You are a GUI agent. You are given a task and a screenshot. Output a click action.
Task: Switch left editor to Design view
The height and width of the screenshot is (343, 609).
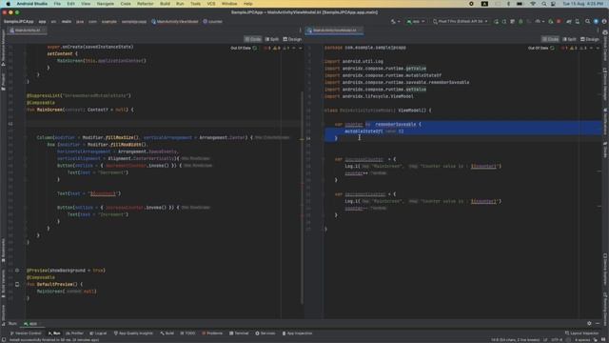tap(292, 39)
